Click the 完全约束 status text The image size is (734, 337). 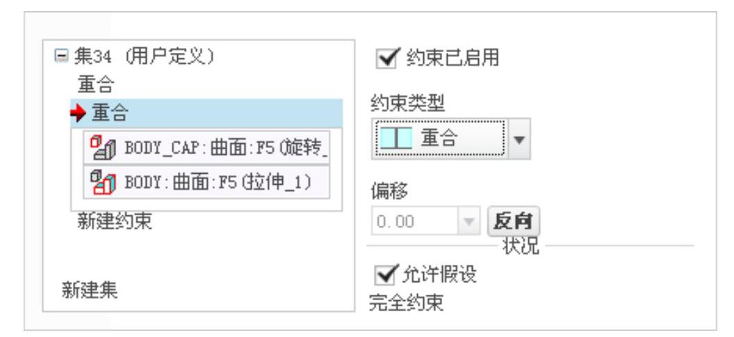pyautogui.click(x=407, y=304)
